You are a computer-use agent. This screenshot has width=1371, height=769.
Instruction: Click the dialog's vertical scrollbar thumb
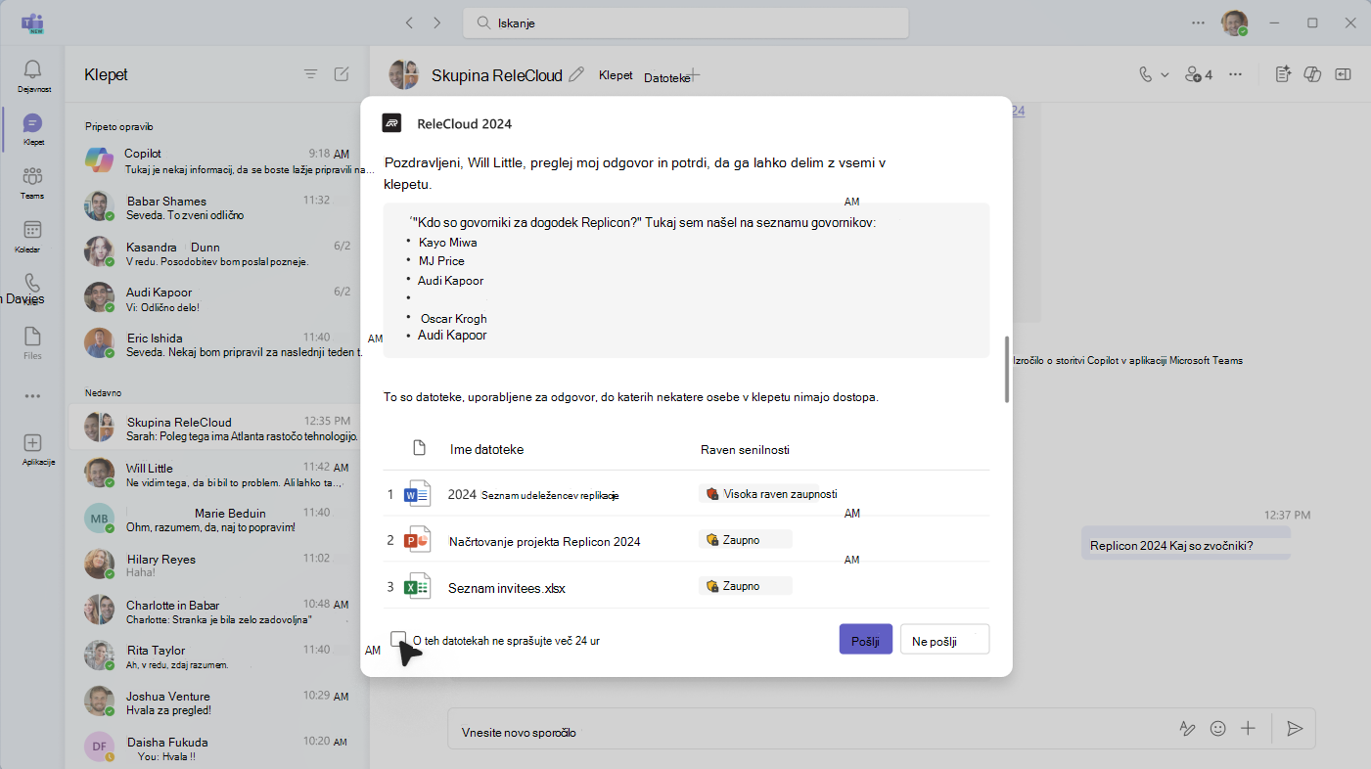point(1005,370)
